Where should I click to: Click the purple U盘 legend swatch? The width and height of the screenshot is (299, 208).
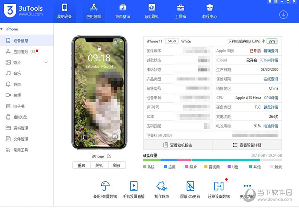229,167
